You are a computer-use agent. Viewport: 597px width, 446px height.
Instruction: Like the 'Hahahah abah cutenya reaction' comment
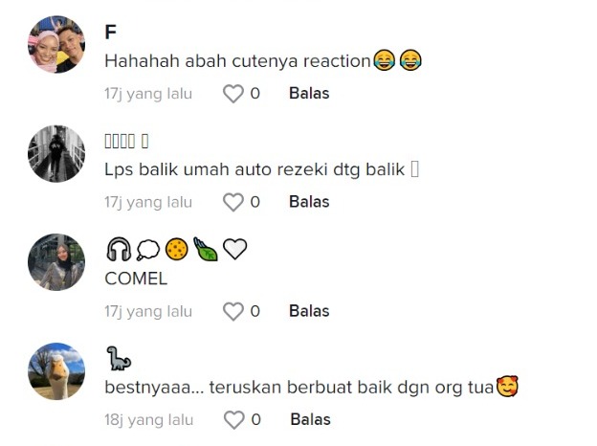click(233, 94)
